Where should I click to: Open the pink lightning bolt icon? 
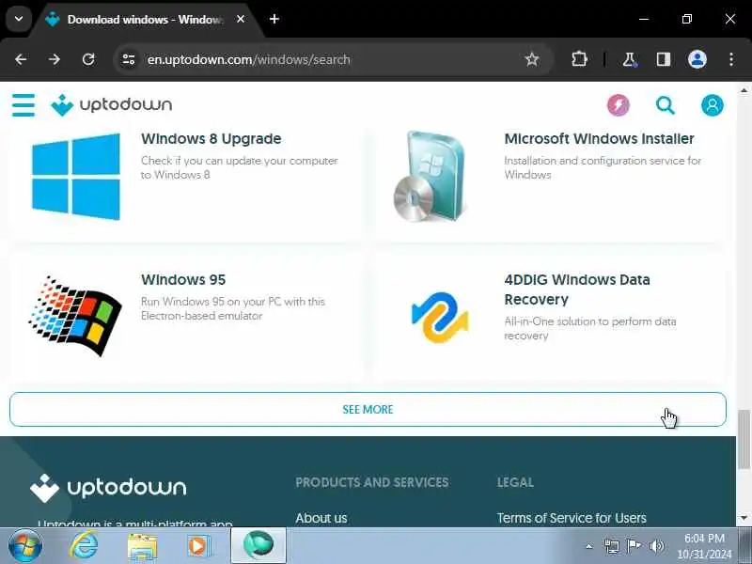click(619, 105)
